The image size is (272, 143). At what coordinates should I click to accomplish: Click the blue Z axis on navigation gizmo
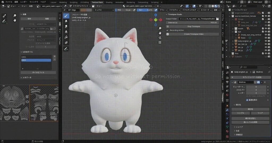(156, 15)
